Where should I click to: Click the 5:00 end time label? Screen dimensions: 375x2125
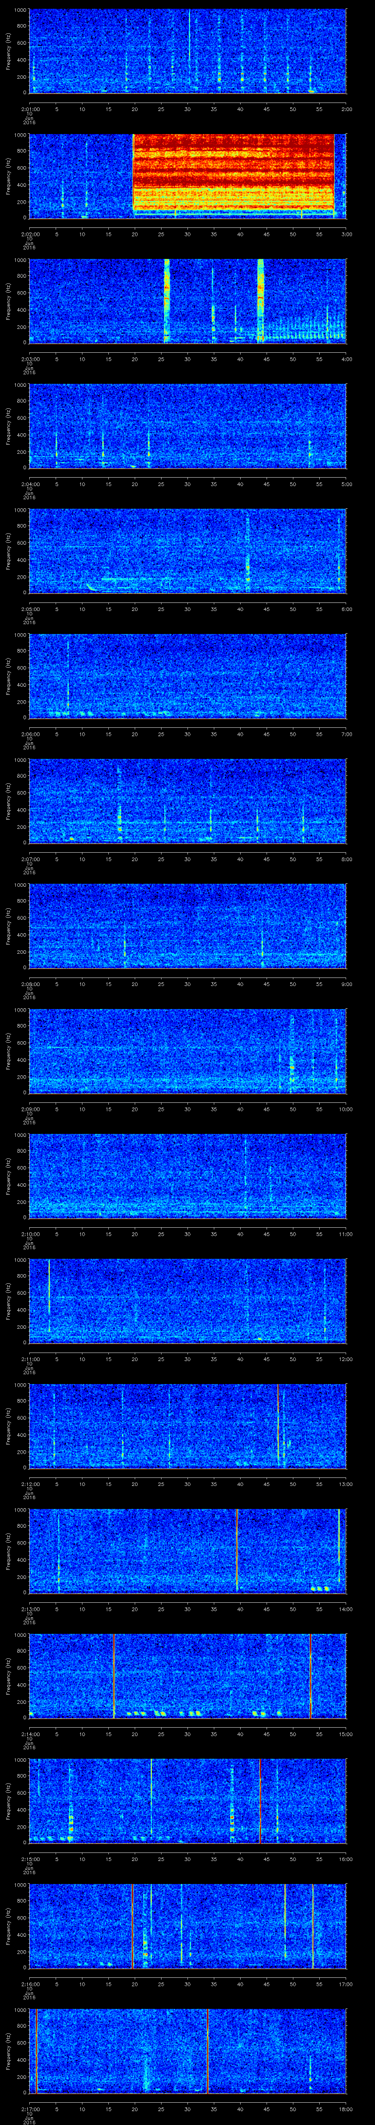346,483
